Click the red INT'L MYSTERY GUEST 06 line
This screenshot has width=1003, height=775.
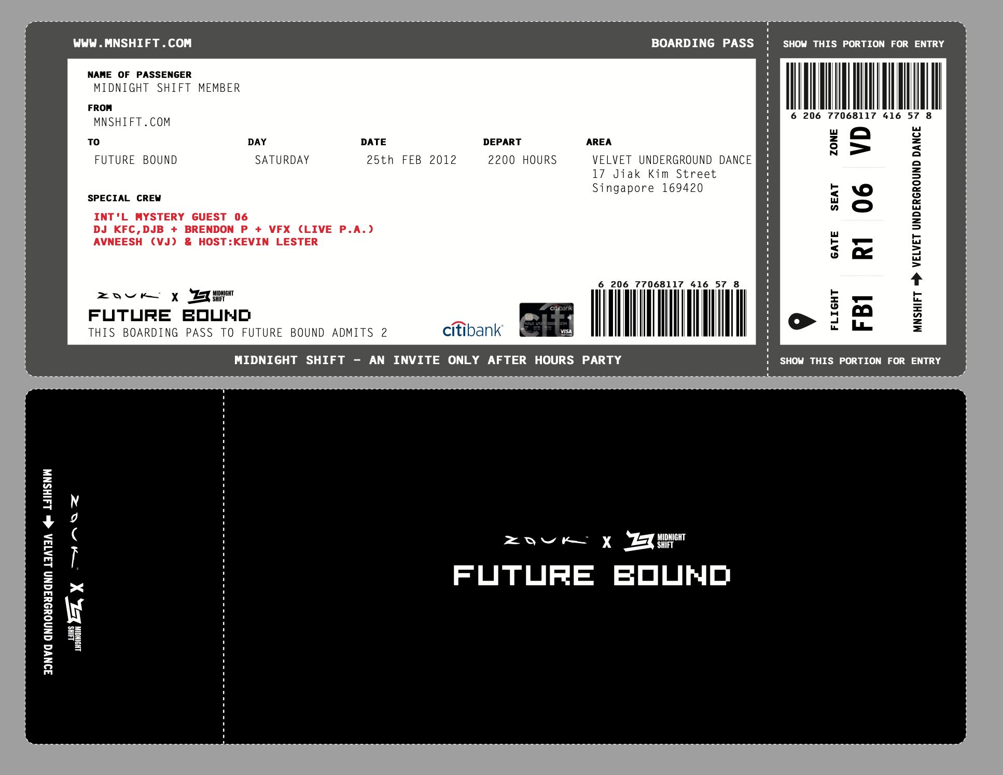click(x=171, y=217)
